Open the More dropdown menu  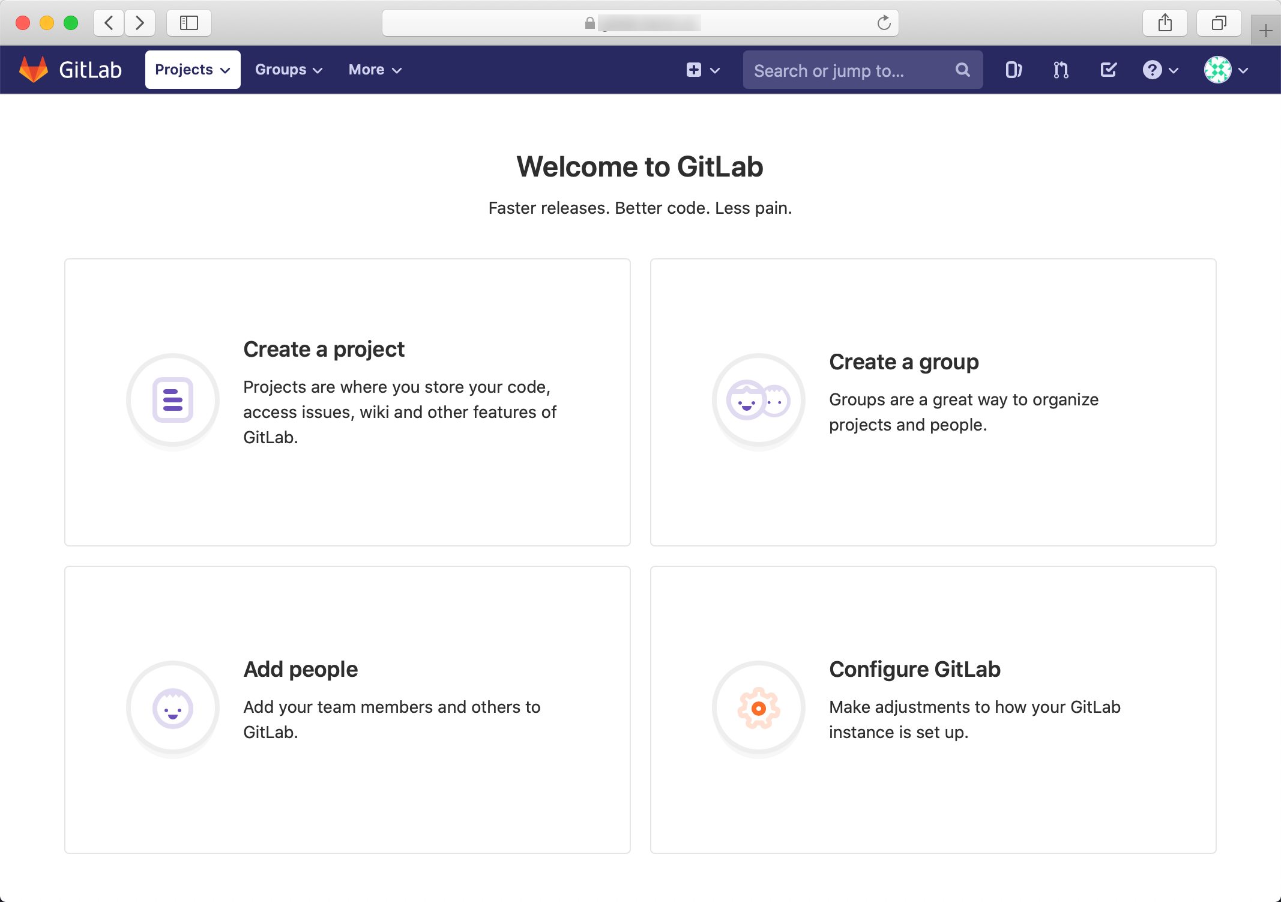tap(375, 70)
